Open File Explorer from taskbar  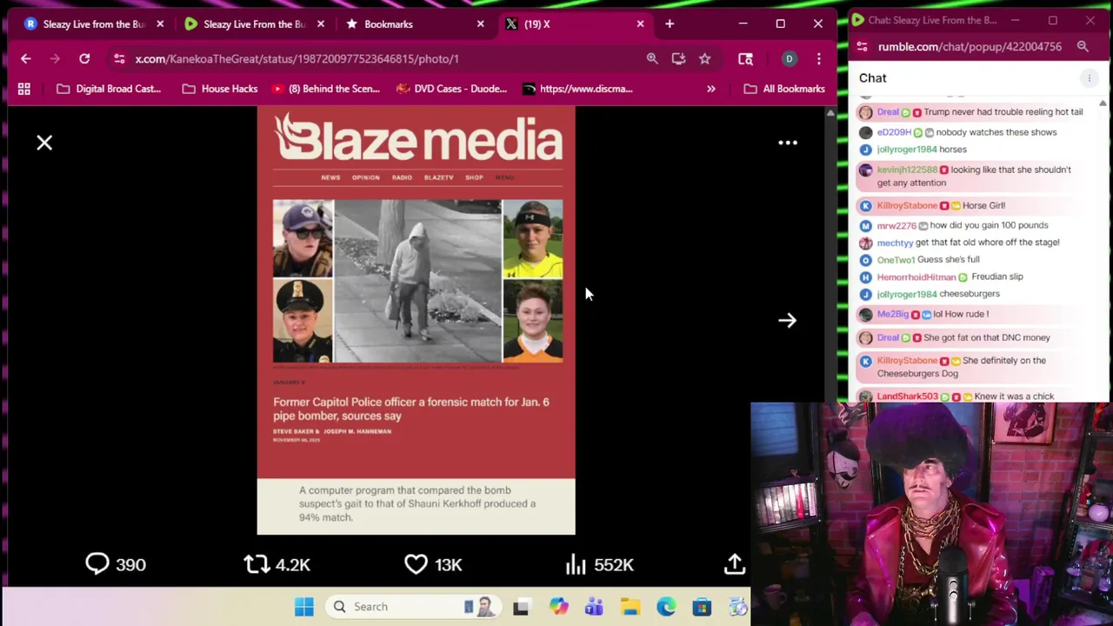click(x=630, y=607)
